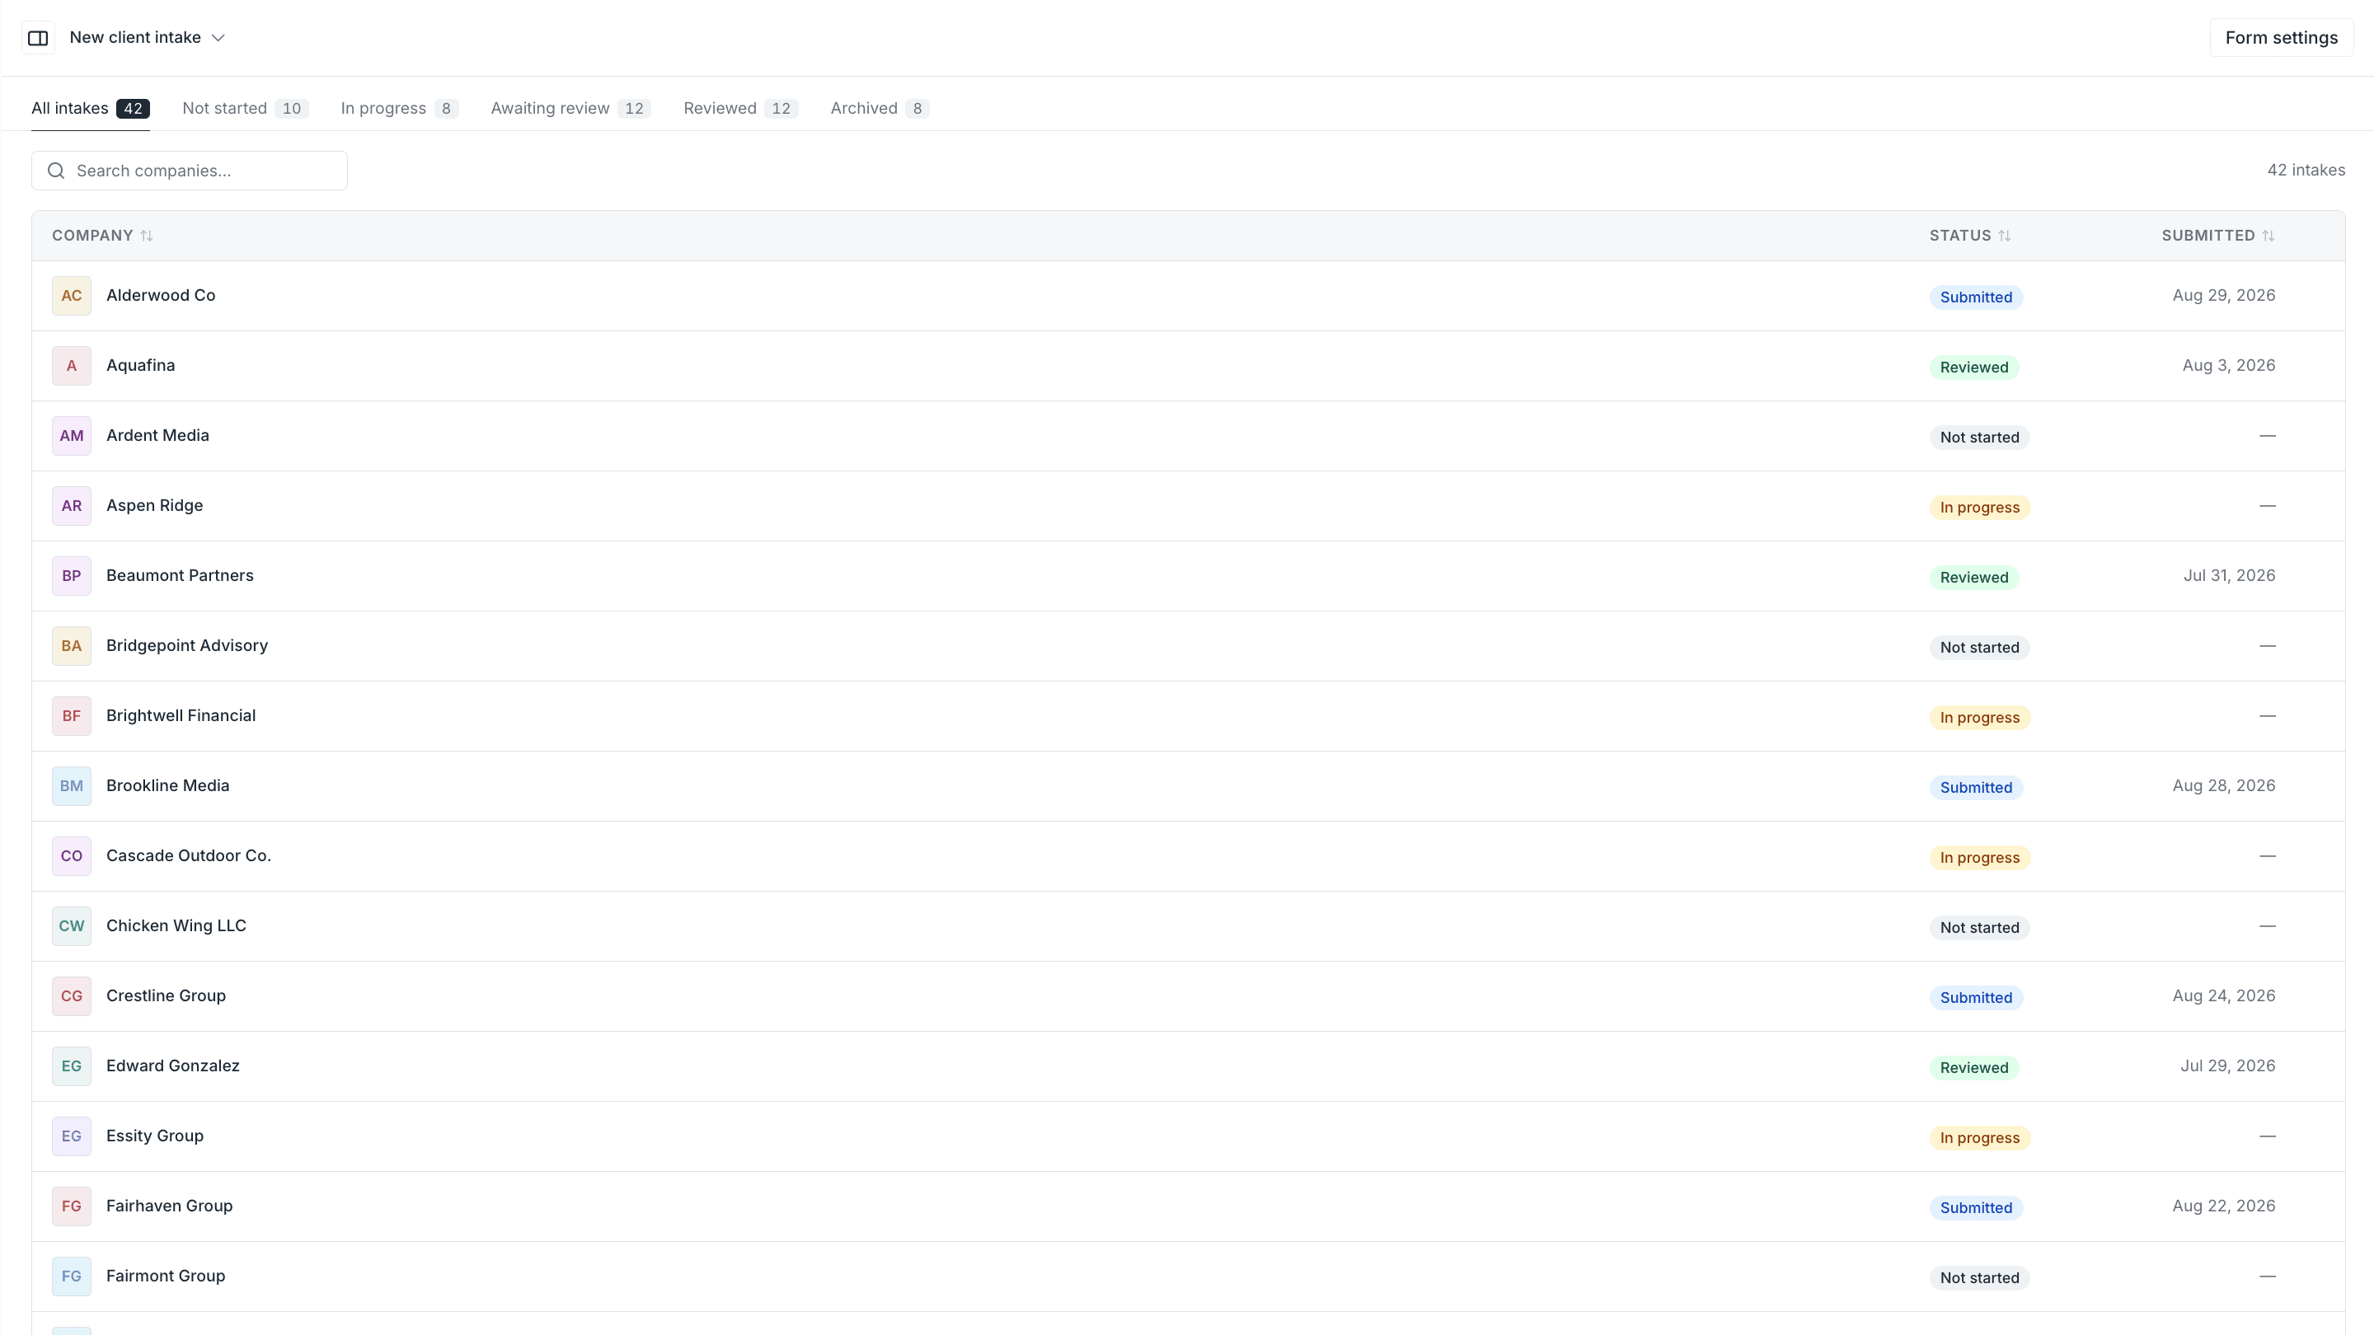Show the Reviewed tab
The image size is (2374, 1335).
740,108
